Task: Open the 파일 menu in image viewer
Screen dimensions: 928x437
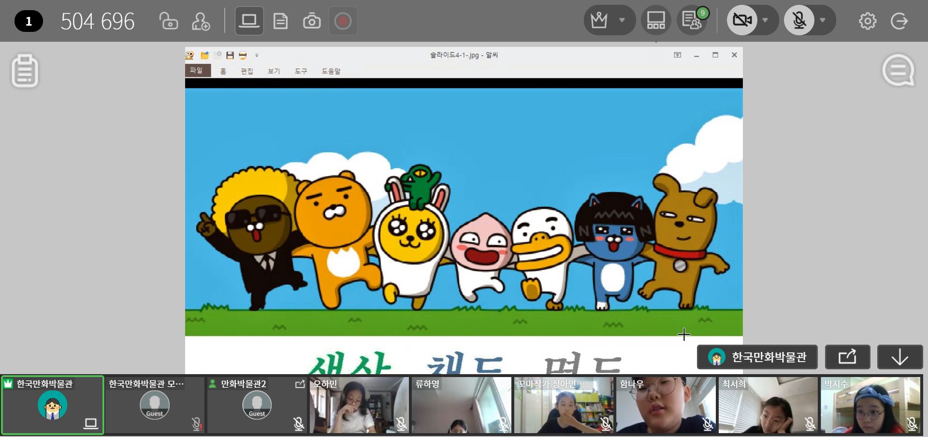Action: click(x=197, y=71)
